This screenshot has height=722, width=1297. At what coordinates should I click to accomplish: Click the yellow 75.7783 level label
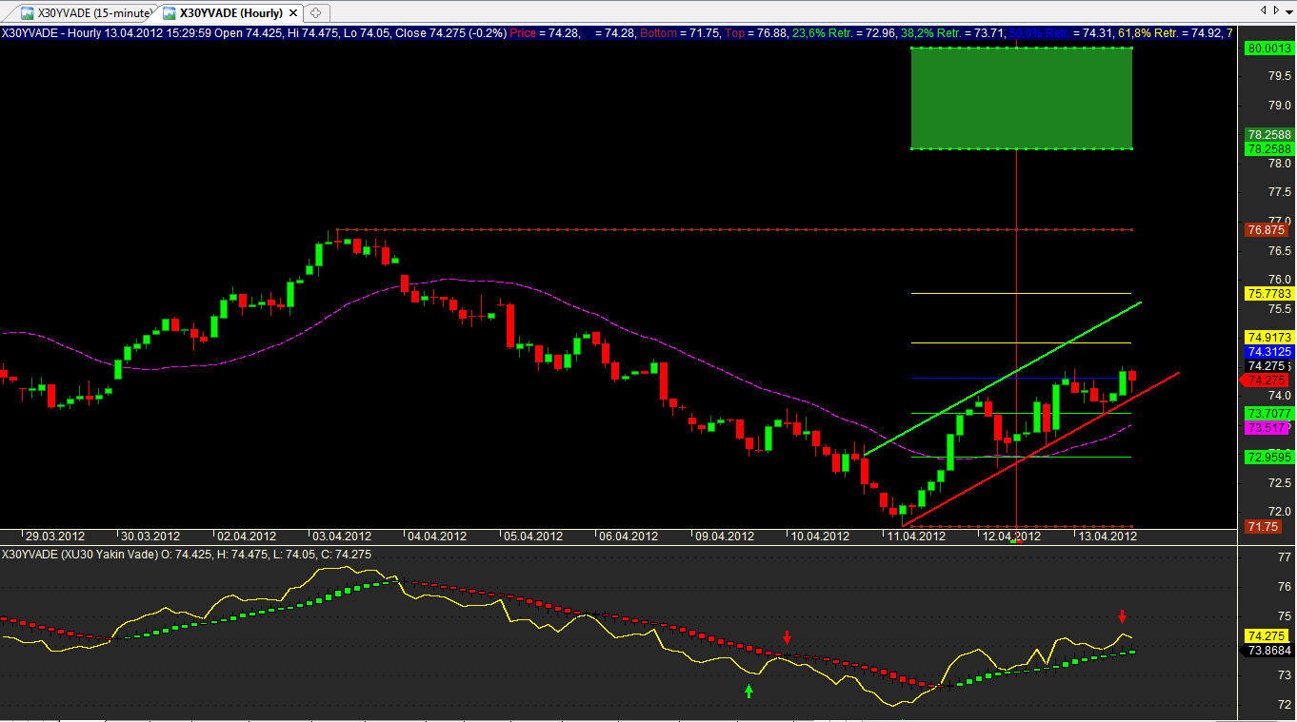[x=1268, y=294]
